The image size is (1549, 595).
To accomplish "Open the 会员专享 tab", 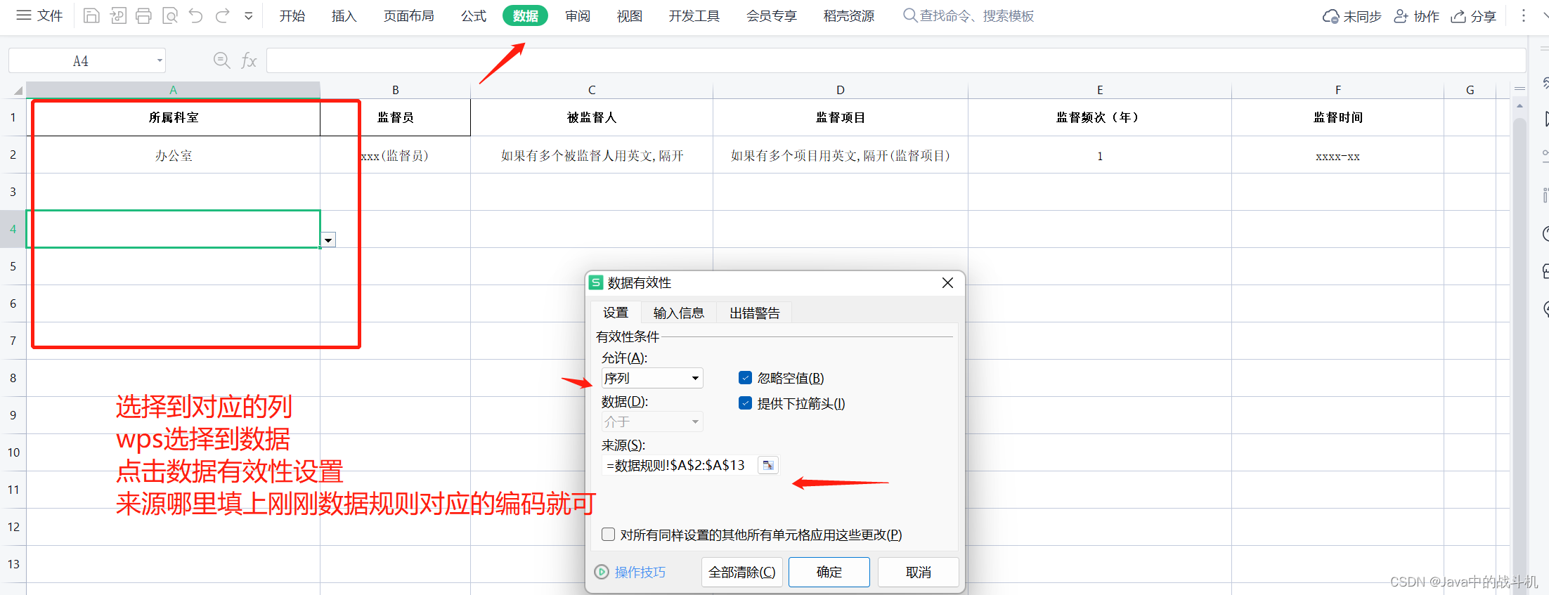I will (x=772, y=15).
